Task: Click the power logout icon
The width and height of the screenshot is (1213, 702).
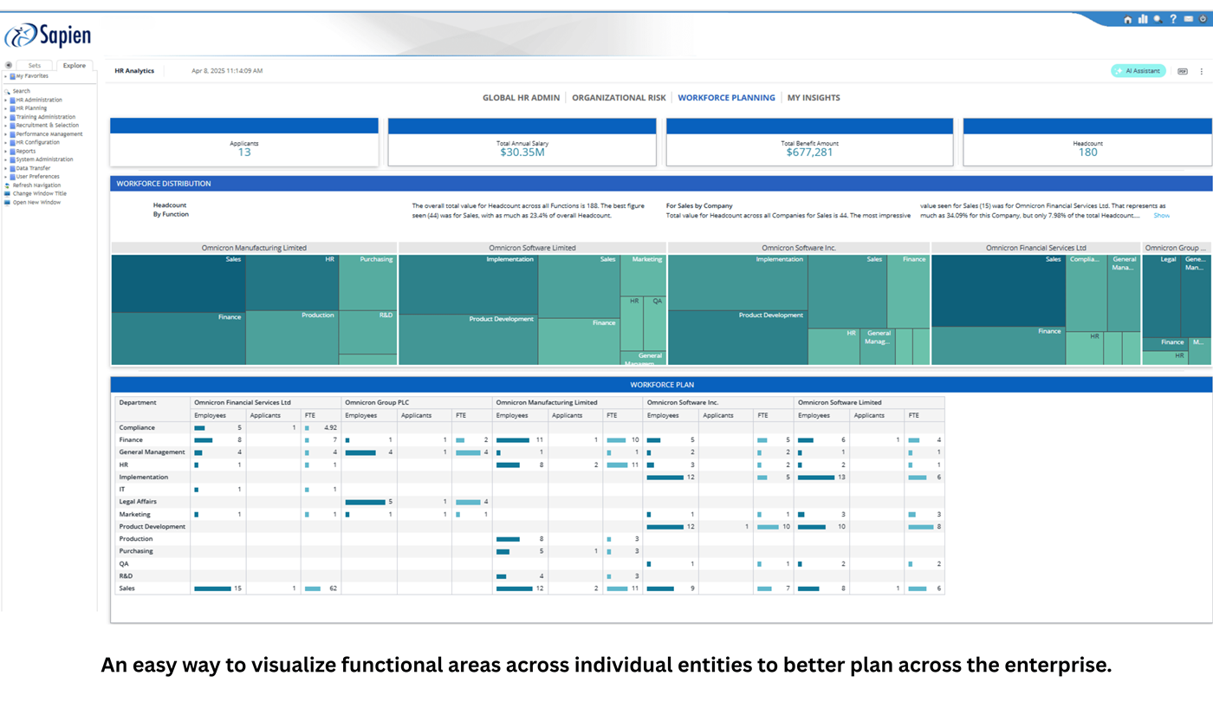Action: click(1203, 19)
